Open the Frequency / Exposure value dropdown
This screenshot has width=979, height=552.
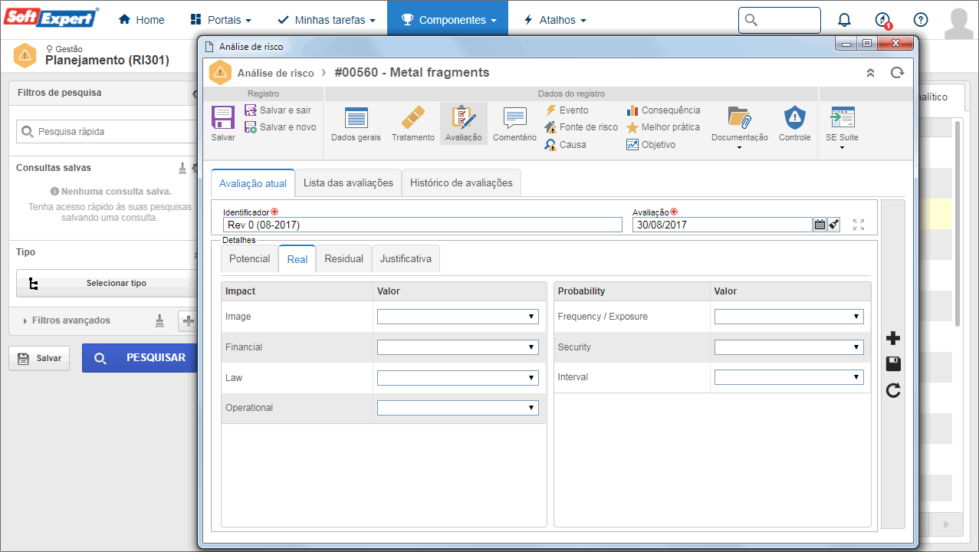coord(789,317)
